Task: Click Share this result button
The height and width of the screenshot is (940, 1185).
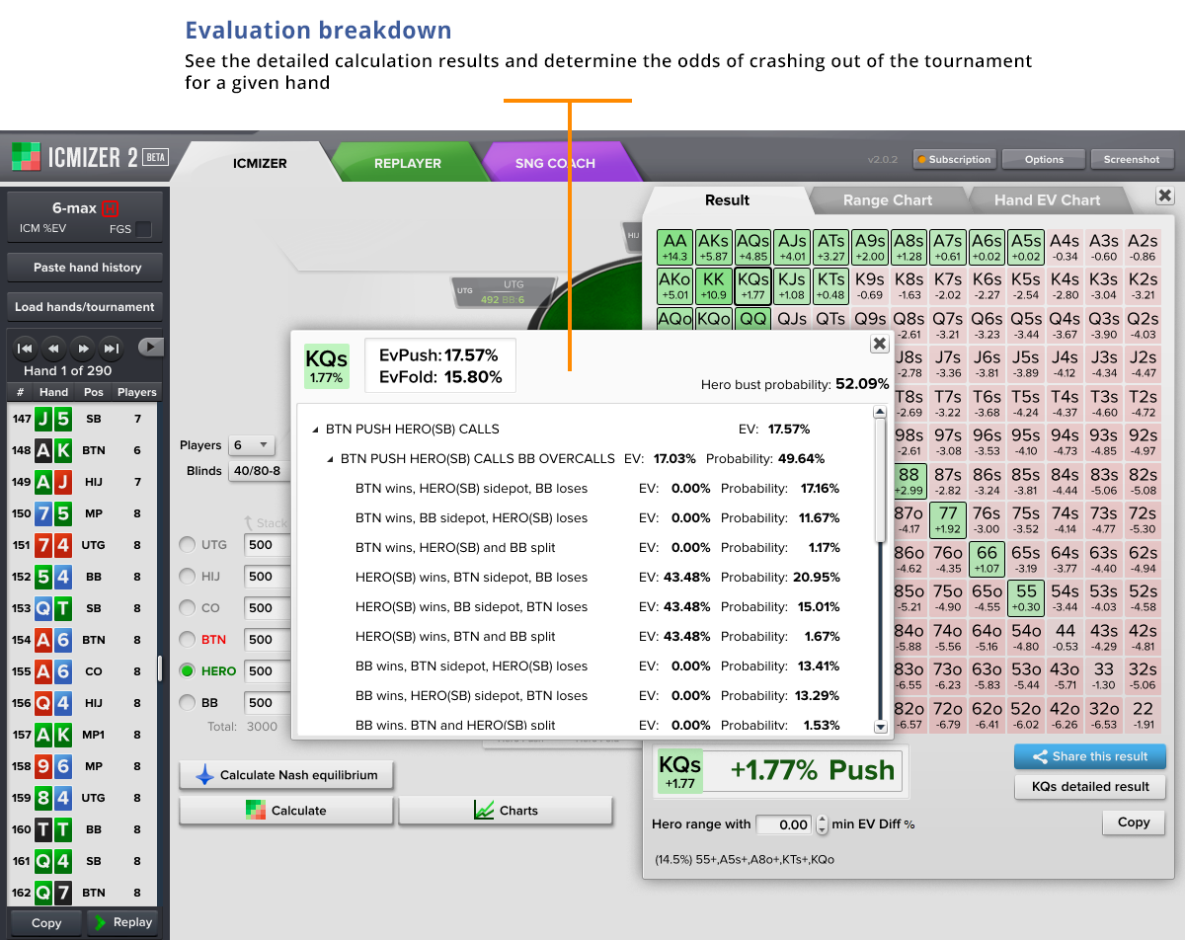Action: point(1089,756)
